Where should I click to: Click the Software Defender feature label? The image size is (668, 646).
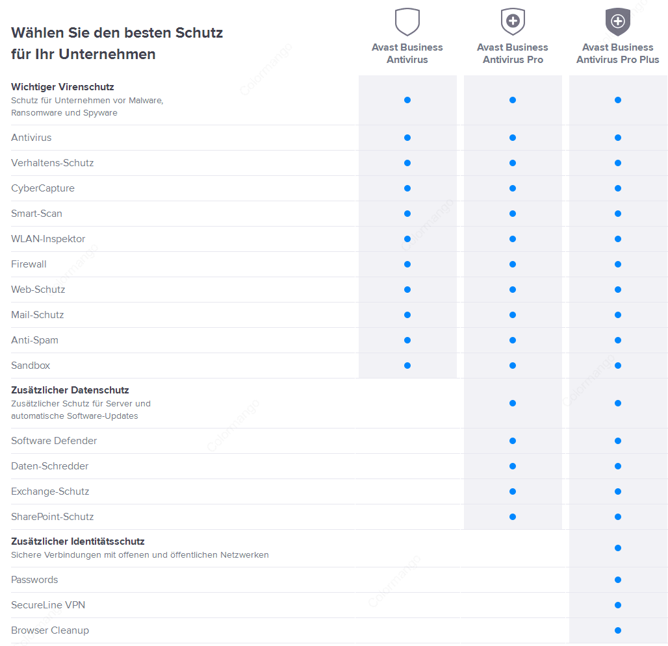pos(54,441)
